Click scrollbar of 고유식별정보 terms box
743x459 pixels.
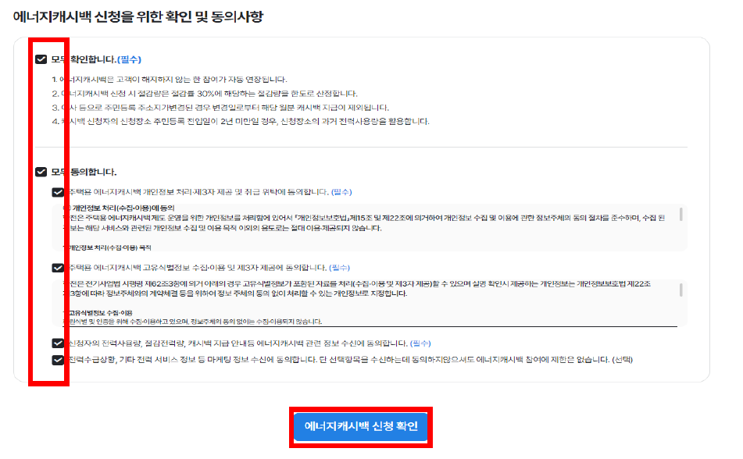[x=681, y=290]
